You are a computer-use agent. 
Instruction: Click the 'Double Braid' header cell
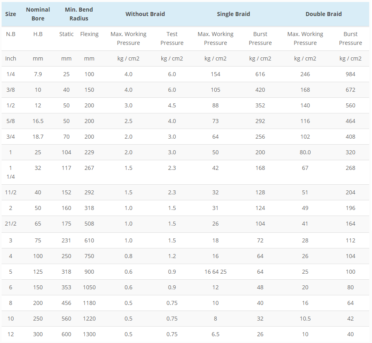(x=323, y=14)
